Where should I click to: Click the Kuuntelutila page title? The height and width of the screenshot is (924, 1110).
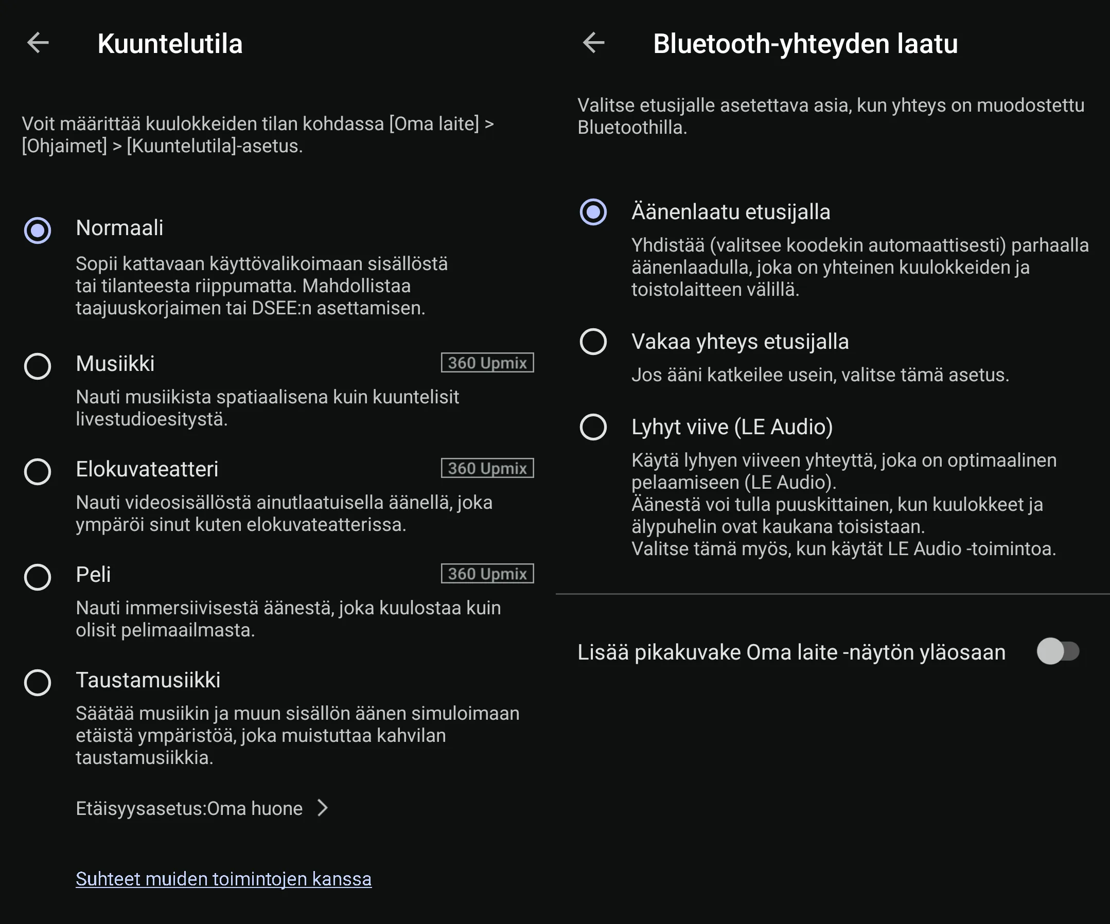point(170,43)
